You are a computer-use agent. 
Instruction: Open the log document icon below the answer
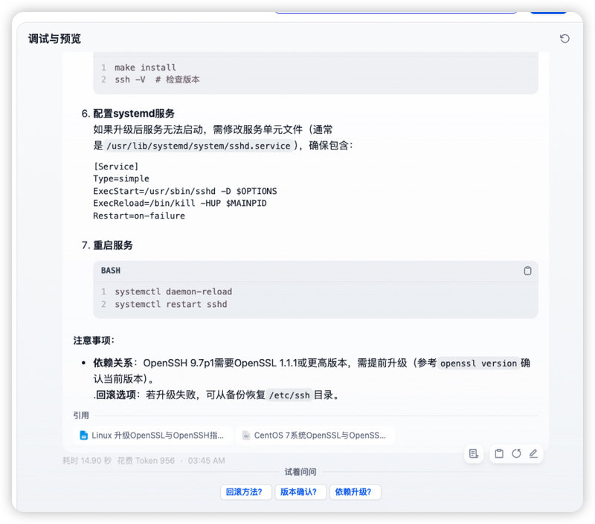coord(474,453)
